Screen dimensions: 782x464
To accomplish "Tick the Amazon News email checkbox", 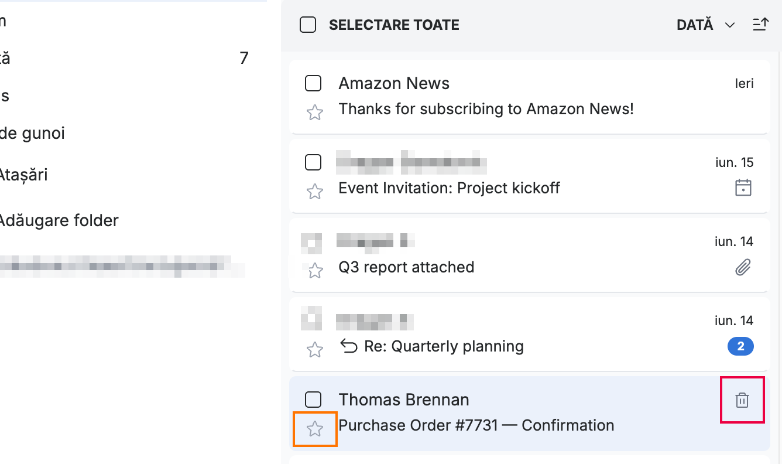I will coord(313,83).
